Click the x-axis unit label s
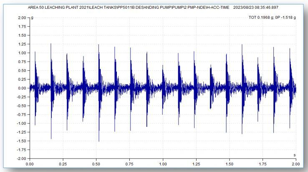This screenshot has height=172, width=308. tap(295, 155)
